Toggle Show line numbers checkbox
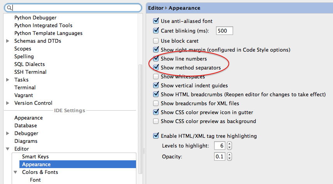 pos(156,59)
